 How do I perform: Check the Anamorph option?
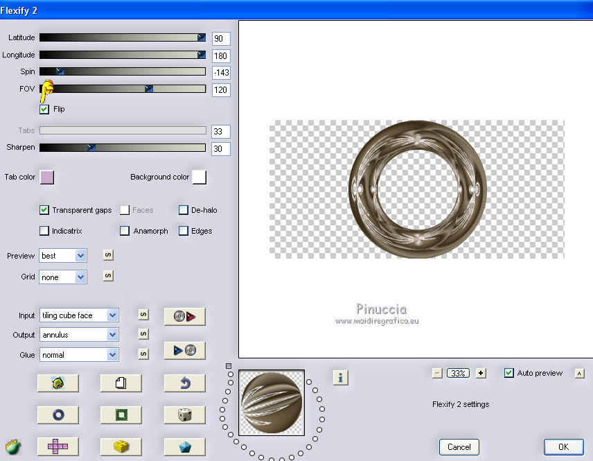tap(125, 231)
